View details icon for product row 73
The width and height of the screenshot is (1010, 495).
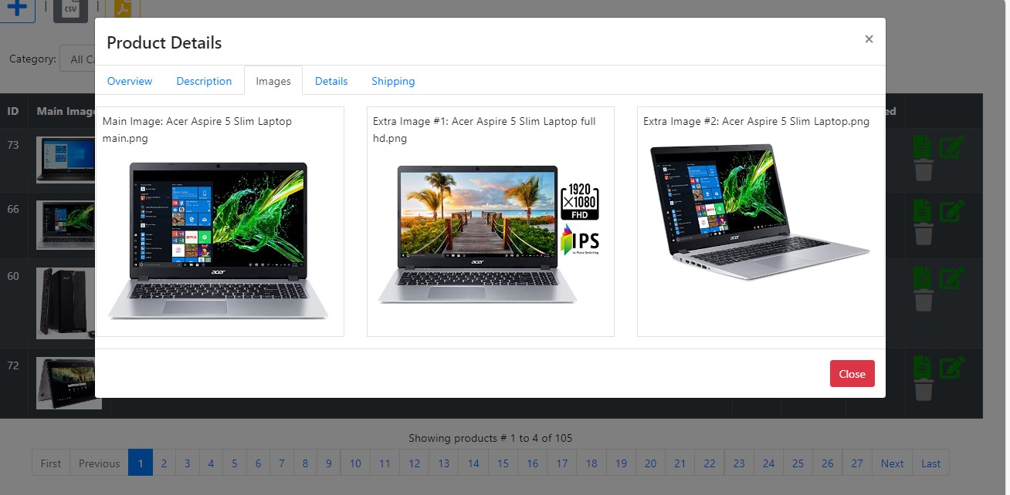coord(924,146)
